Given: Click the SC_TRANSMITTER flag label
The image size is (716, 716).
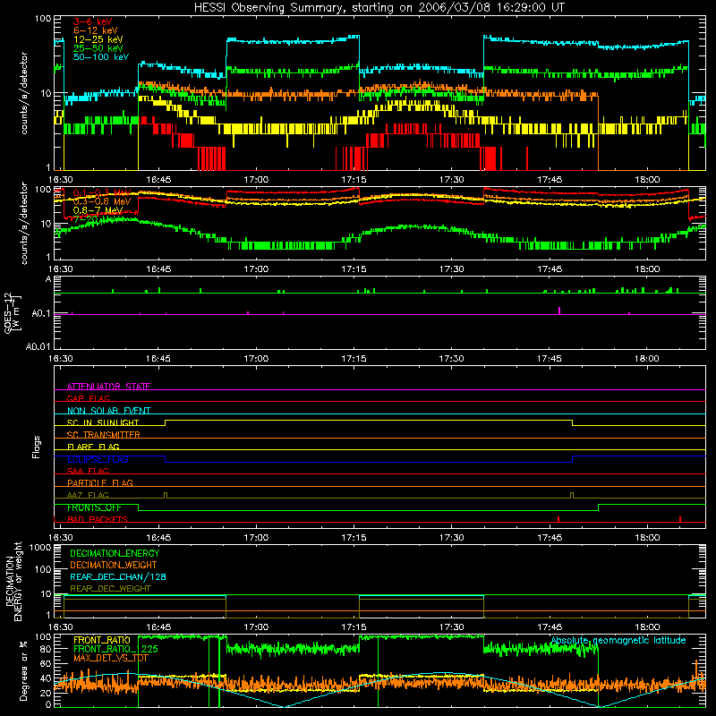Looking at the screenshot, I should coord(104,435).
